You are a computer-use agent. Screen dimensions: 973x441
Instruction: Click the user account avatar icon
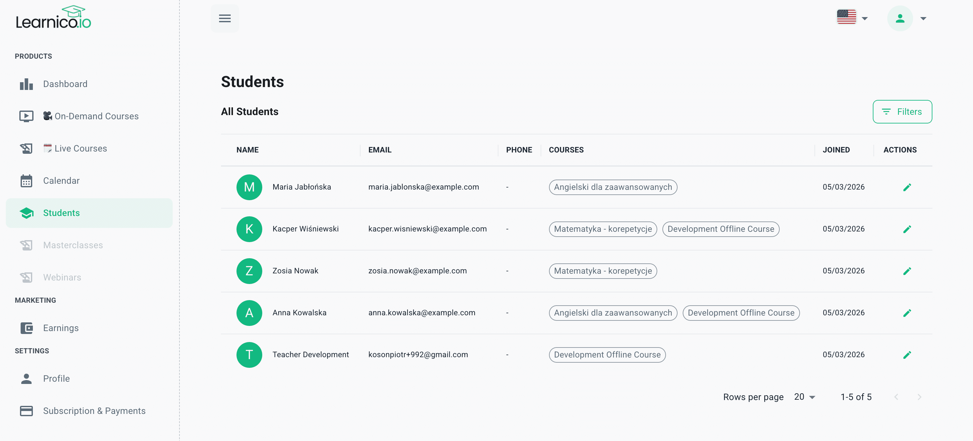coord(900,18)
